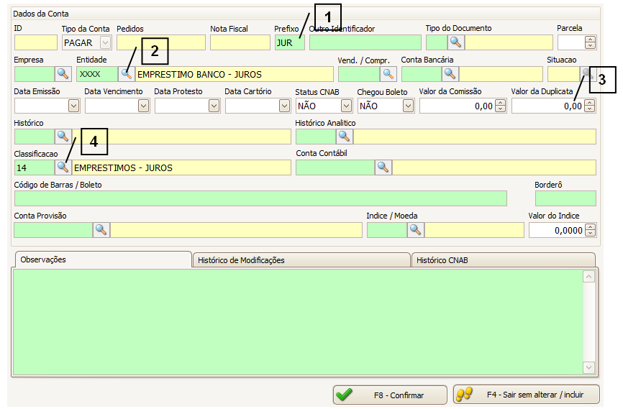Viewport: 623px width, 409px height.
Task: Expand the Chegou Boleto dropdown
Action: (x=409, y=106)
